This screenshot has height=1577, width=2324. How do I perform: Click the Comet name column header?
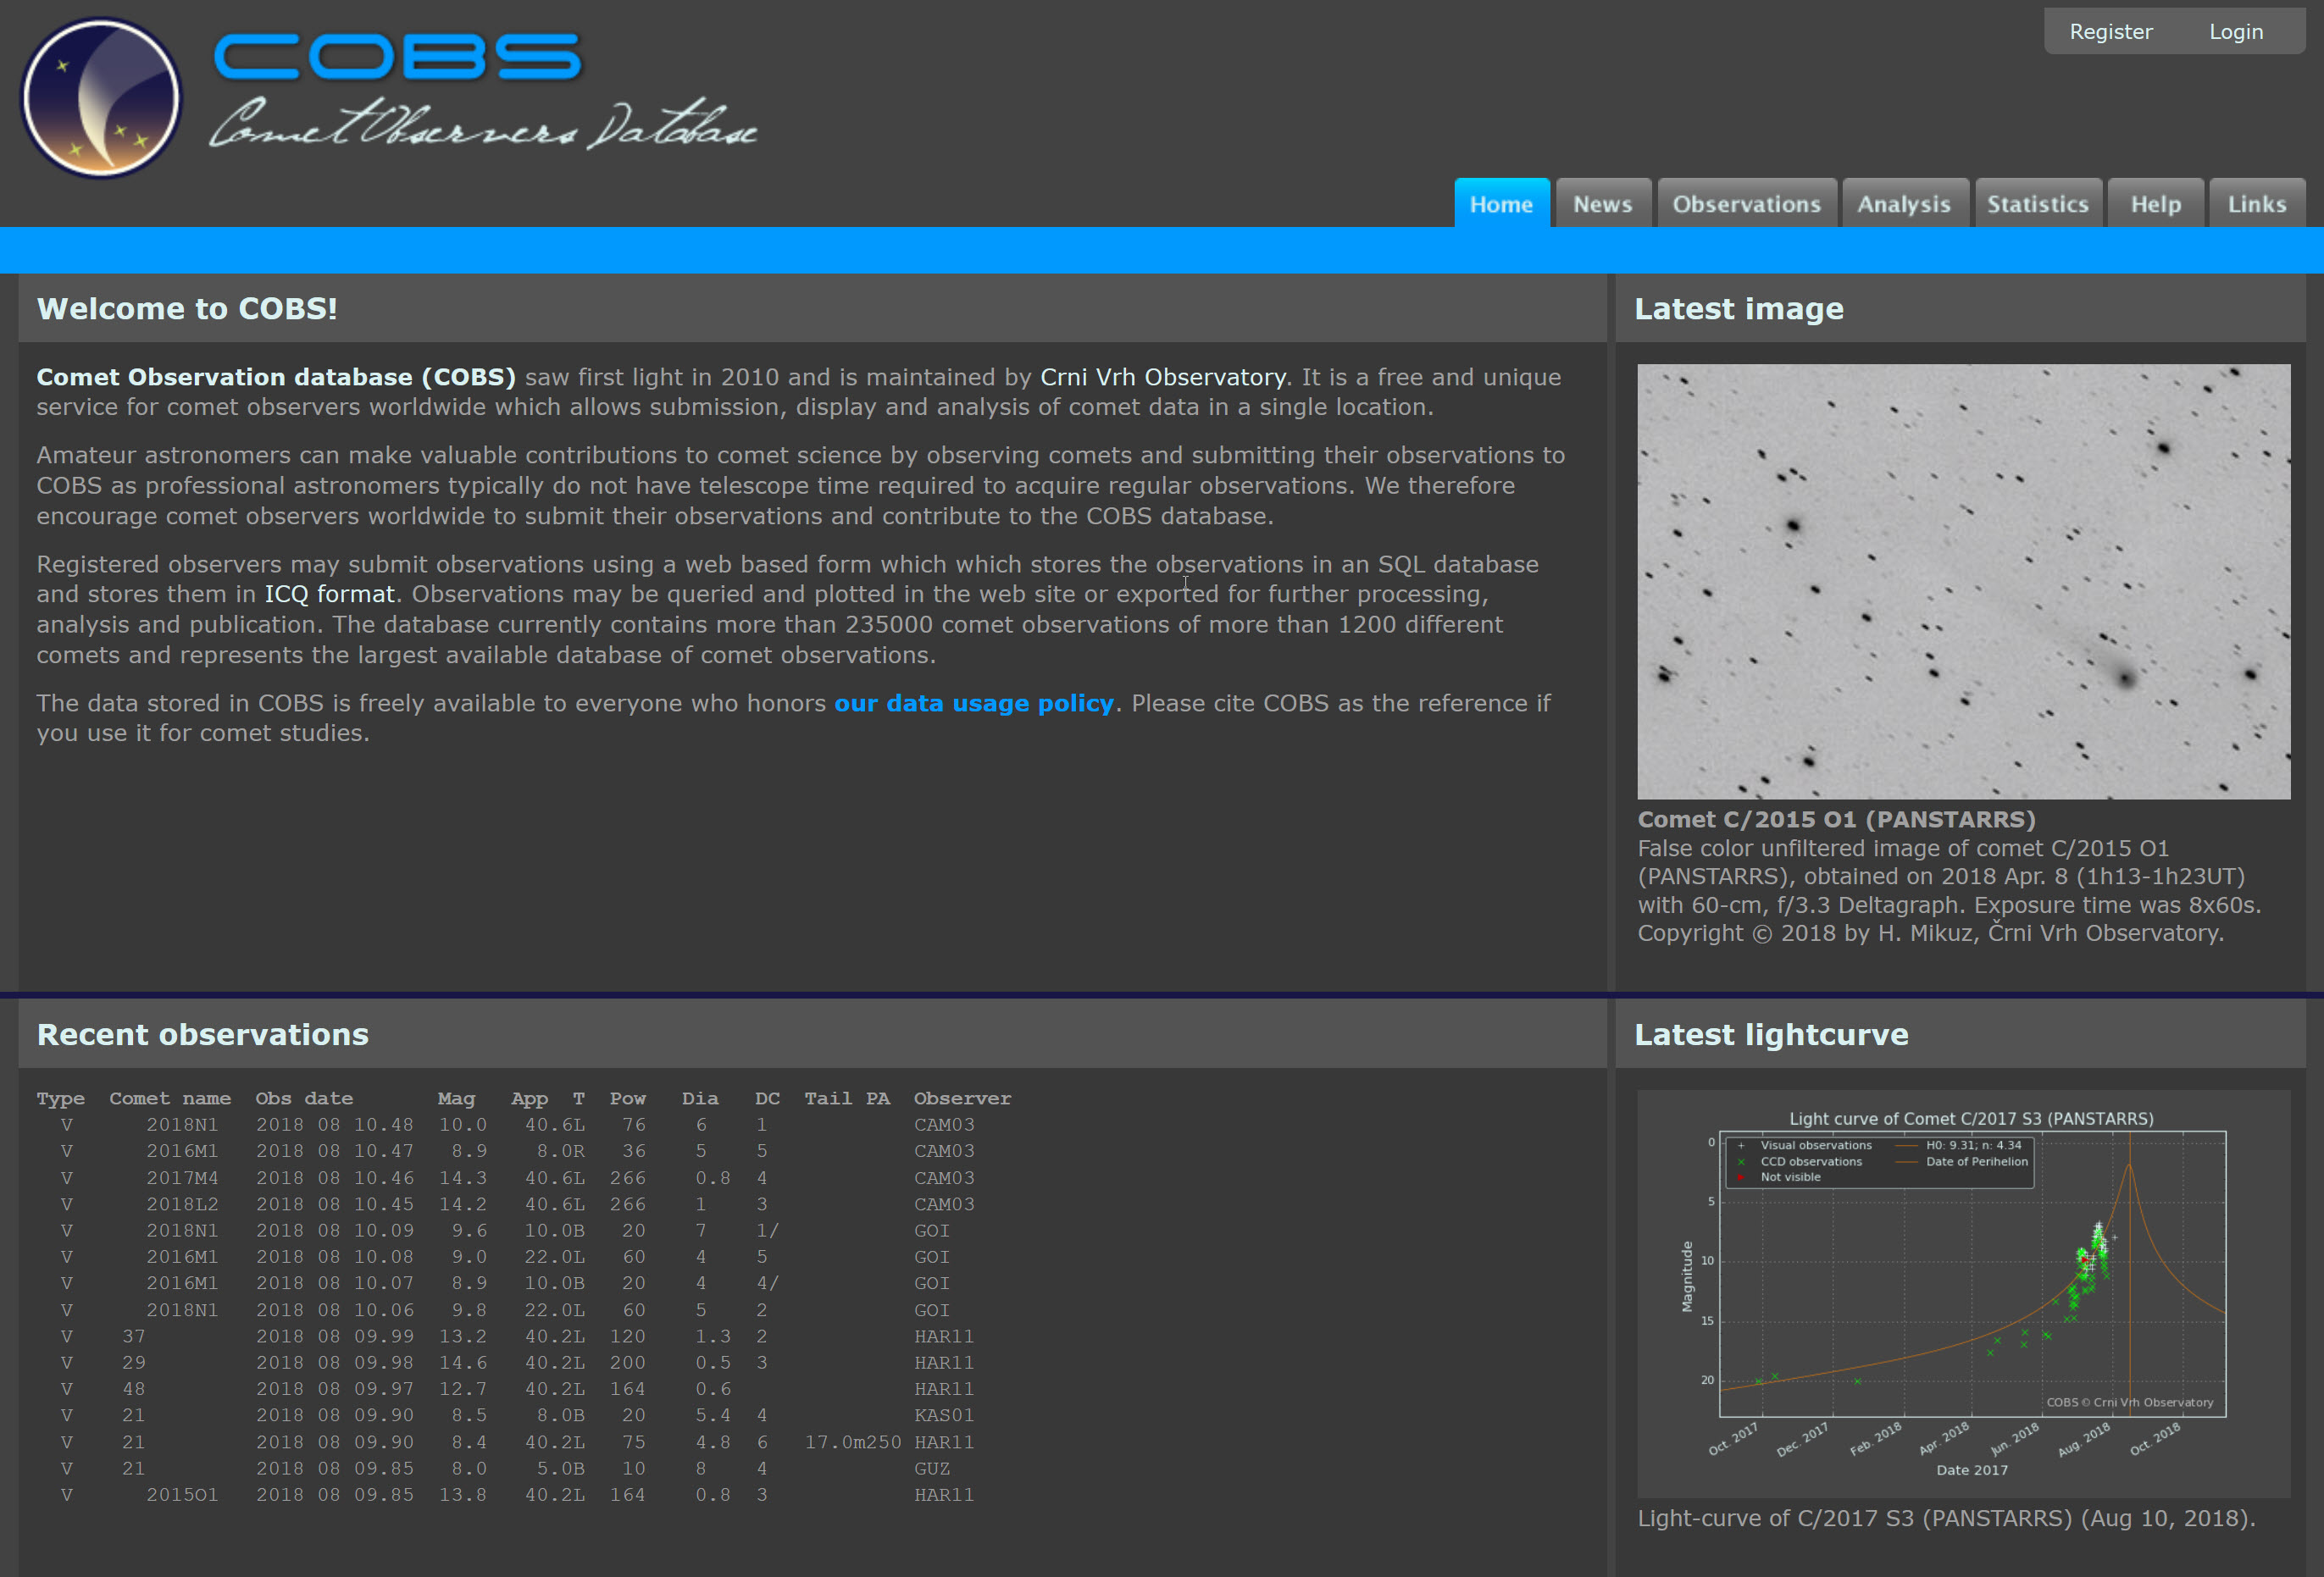(170, 1098)
